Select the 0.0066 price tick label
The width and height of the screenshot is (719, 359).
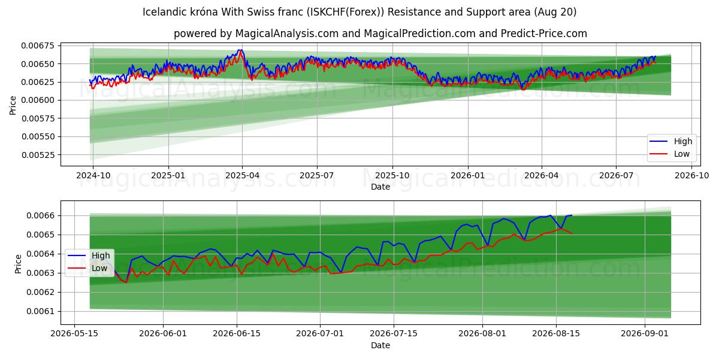[x=40, y=215]
